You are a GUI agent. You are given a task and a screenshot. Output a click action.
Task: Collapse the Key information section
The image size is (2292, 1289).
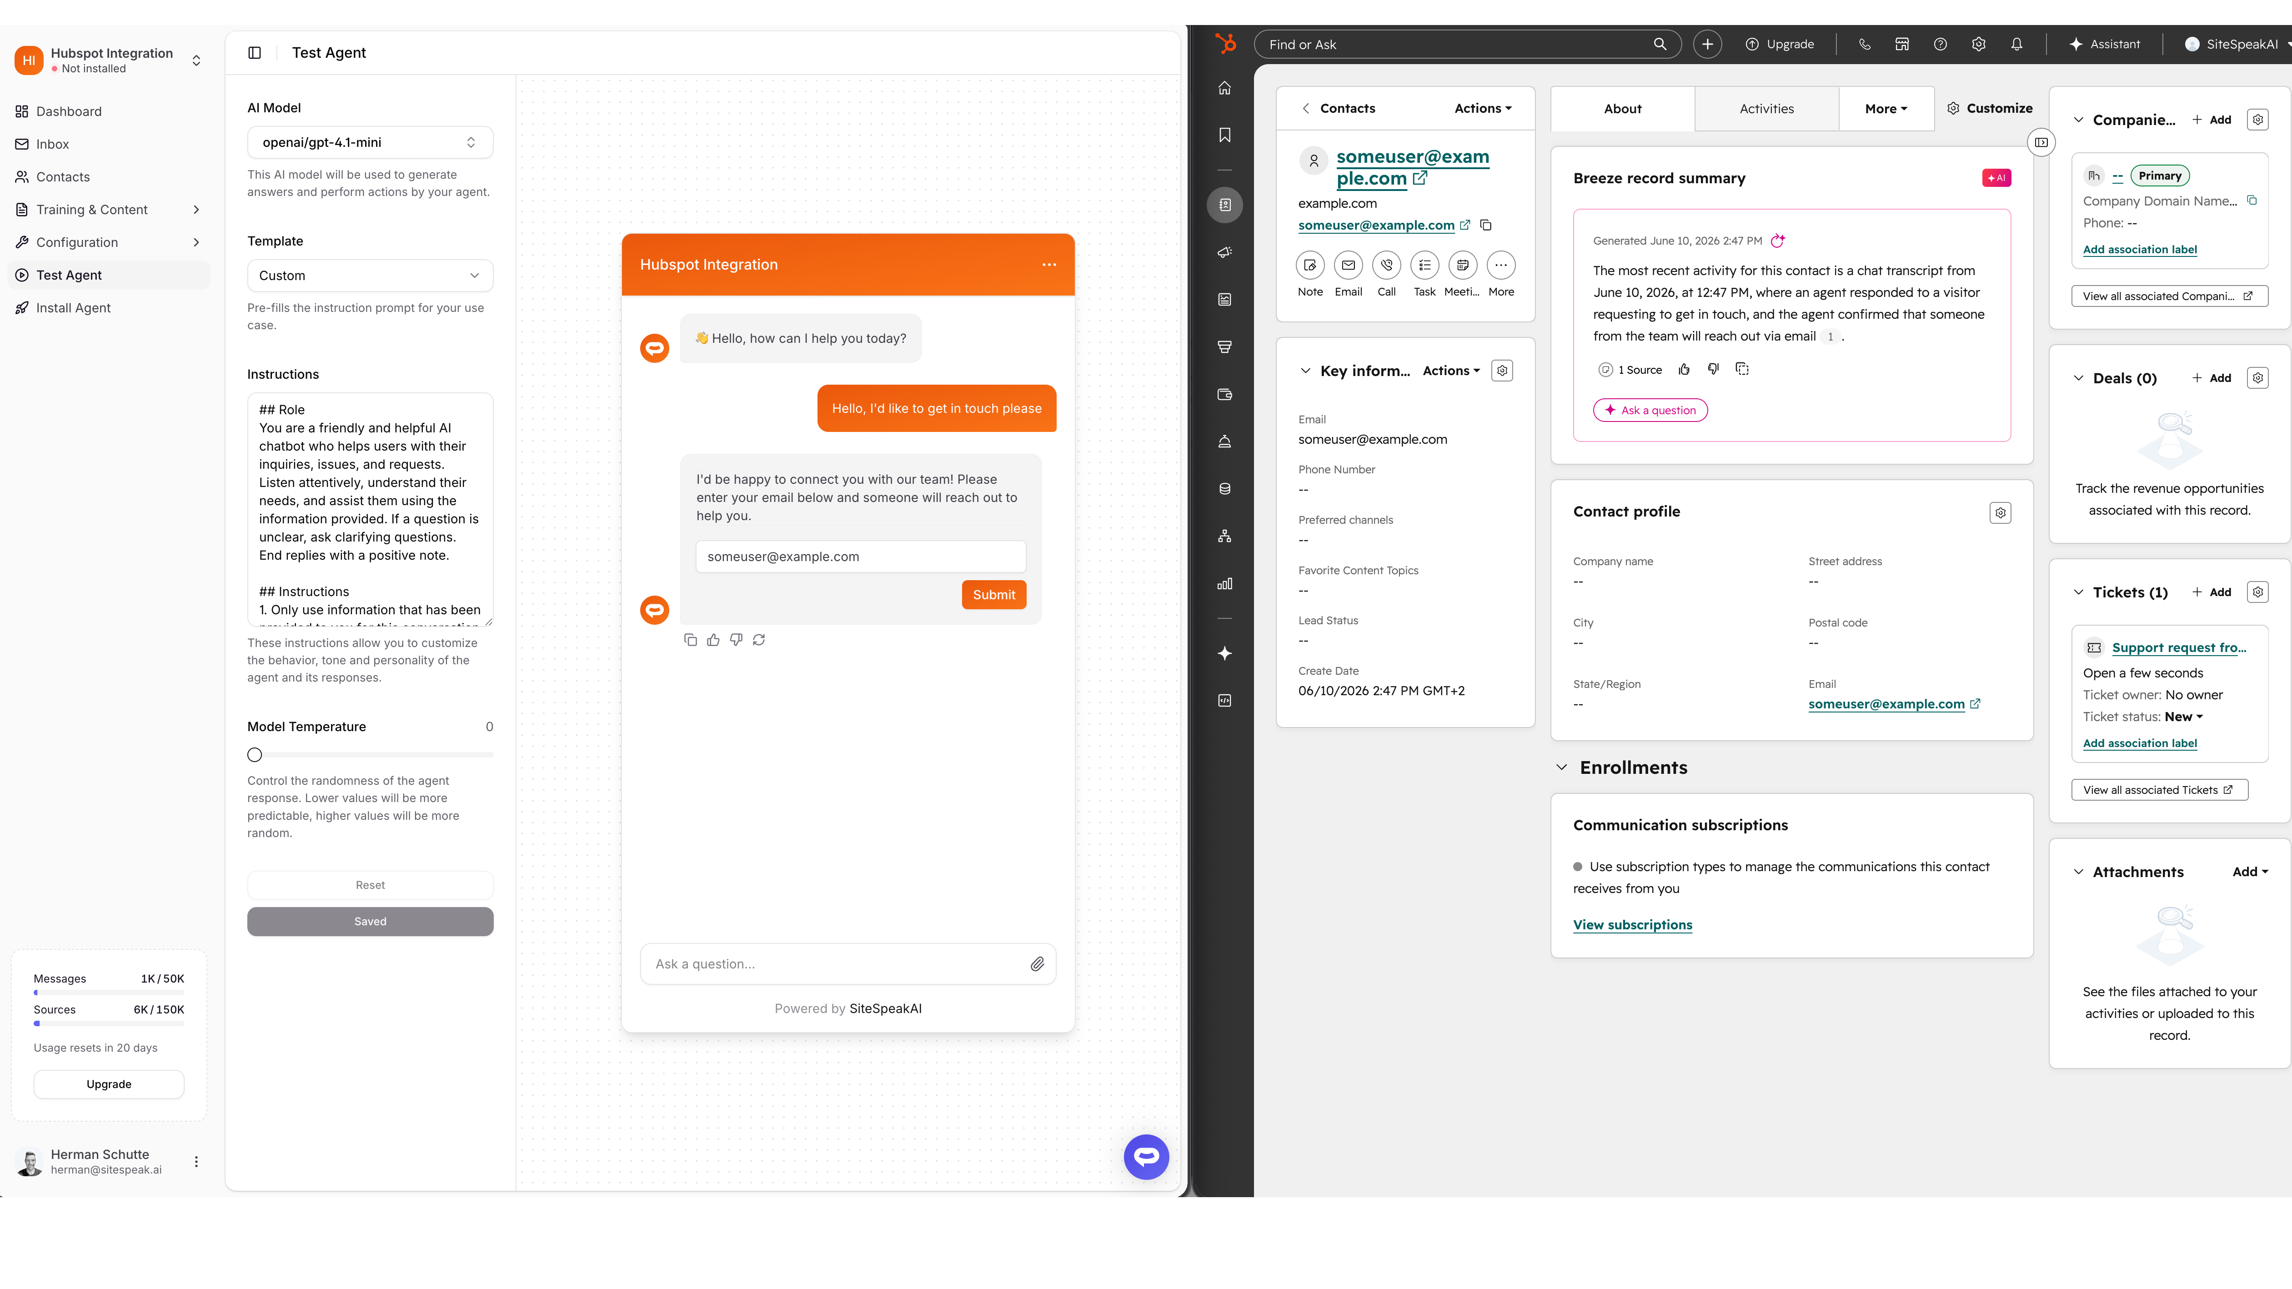tap(1305, 371)
